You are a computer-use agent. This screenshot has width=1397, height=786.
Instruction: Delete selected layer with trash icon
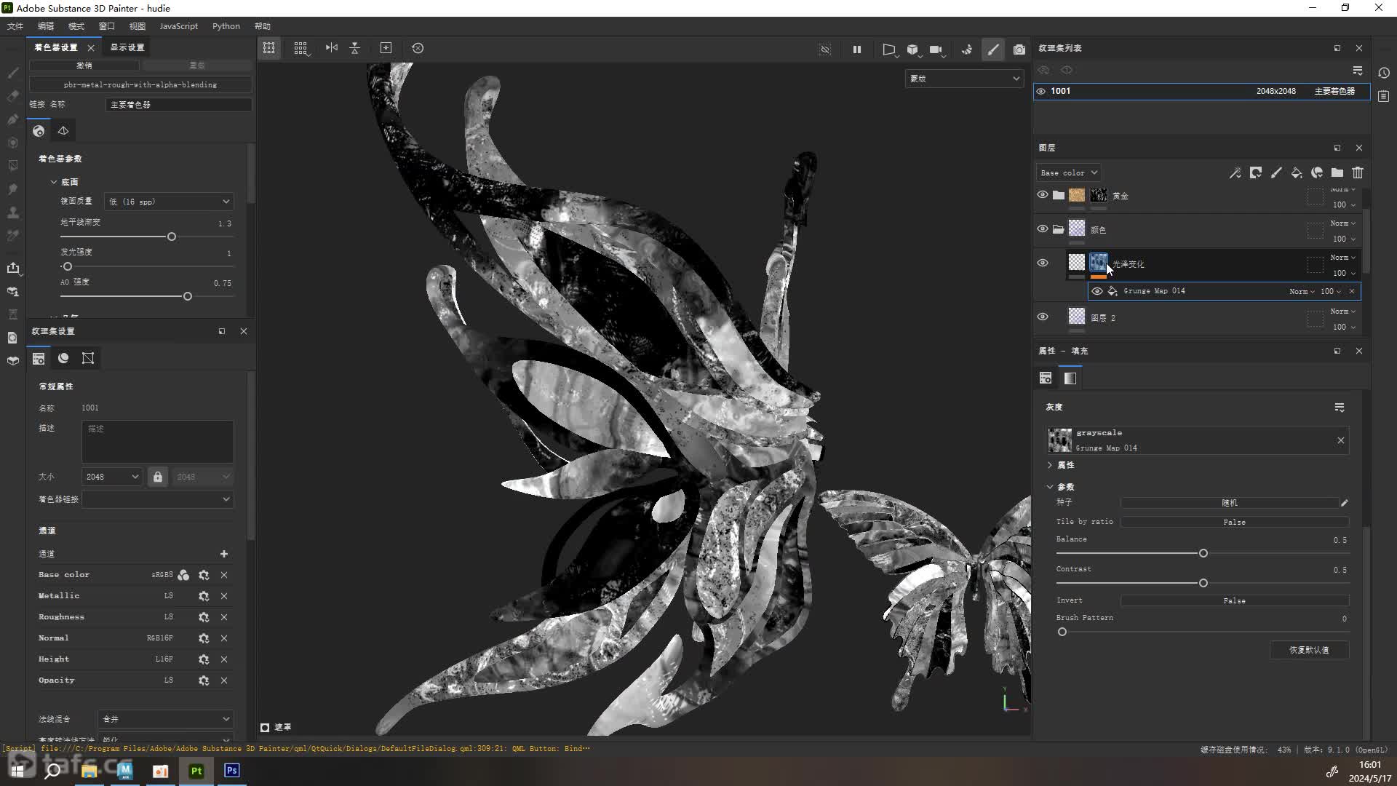tap(1358, 173)
